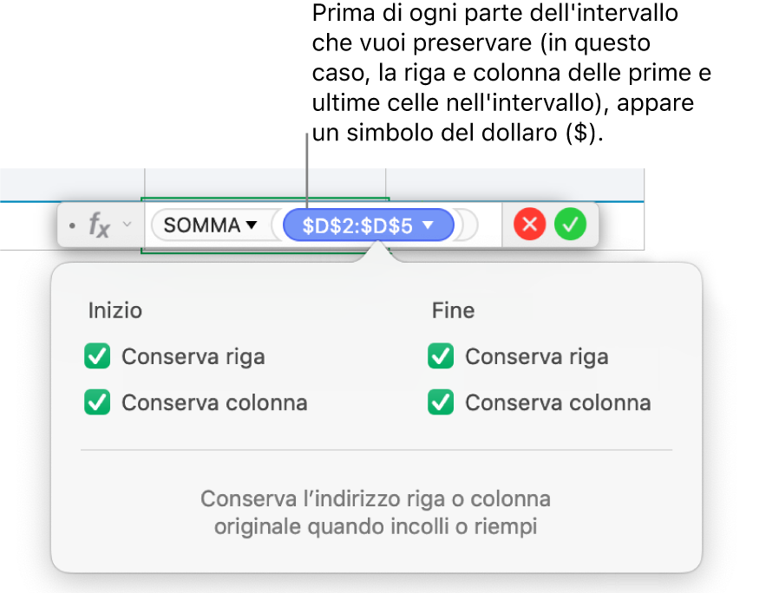Image resolution: width=766 pixels, height=593 pixels.
Task: Click the Fine section heading
Action: [453, 310]
